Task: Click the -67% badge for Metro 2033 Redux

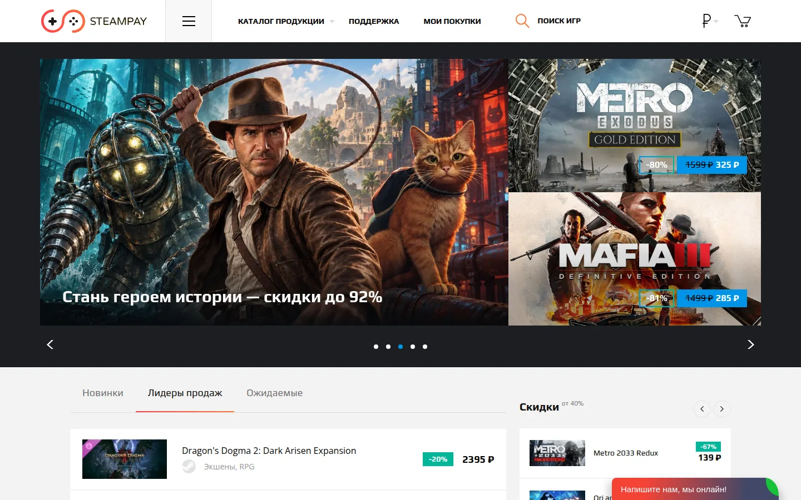Action: (709, 447)
